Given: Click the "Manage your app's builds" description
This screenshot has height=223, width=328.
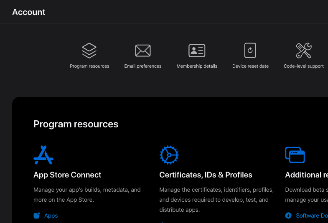Looking at the screenshot, I should 87,195.
